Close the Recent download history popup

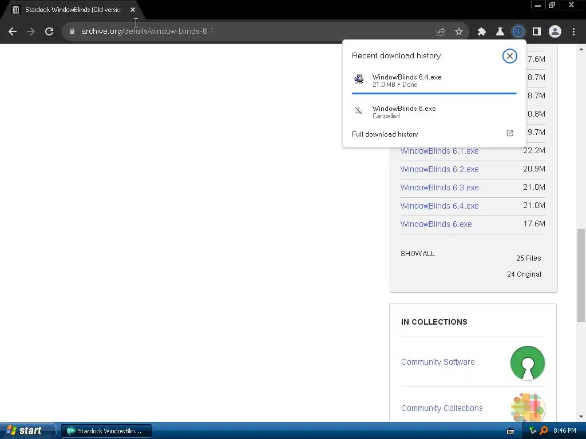pyautogui.click(x=510, y=56)
